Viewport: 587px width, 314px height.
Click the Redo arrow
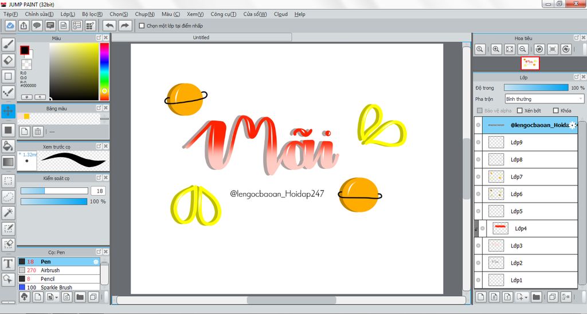(x=125, y=25)
